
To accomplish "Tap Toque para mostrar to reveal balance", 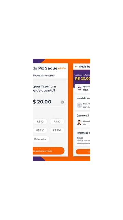I will tap(44, 76).
